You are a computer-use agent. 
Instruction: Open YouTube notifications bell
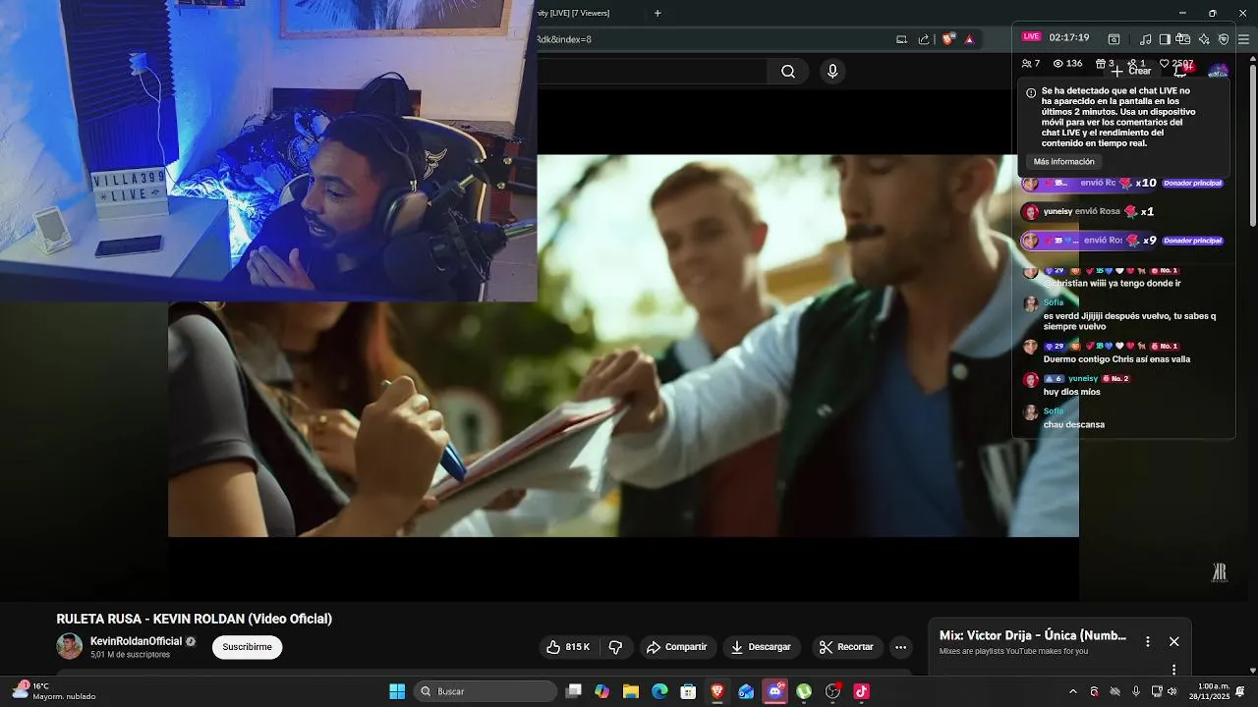(1182, 71)
